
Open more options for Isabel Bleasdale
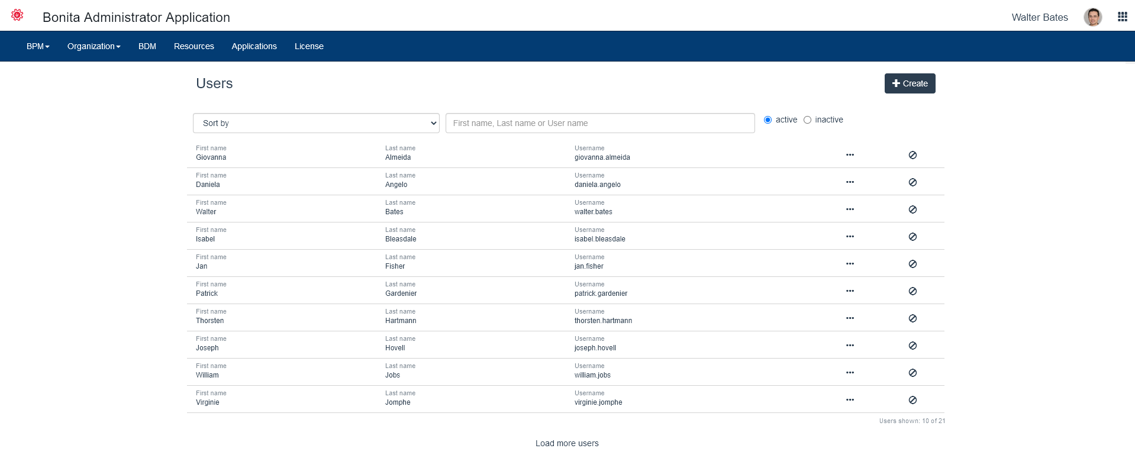pos(850,237)
